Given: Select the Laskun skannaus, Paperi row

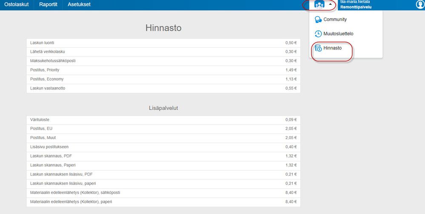Looking at the screenshot, I should click(x=163, y=165).
